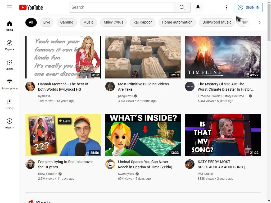Open Explore in sidebar
This screenshot has height=203, width=271.
coord(10,45)
